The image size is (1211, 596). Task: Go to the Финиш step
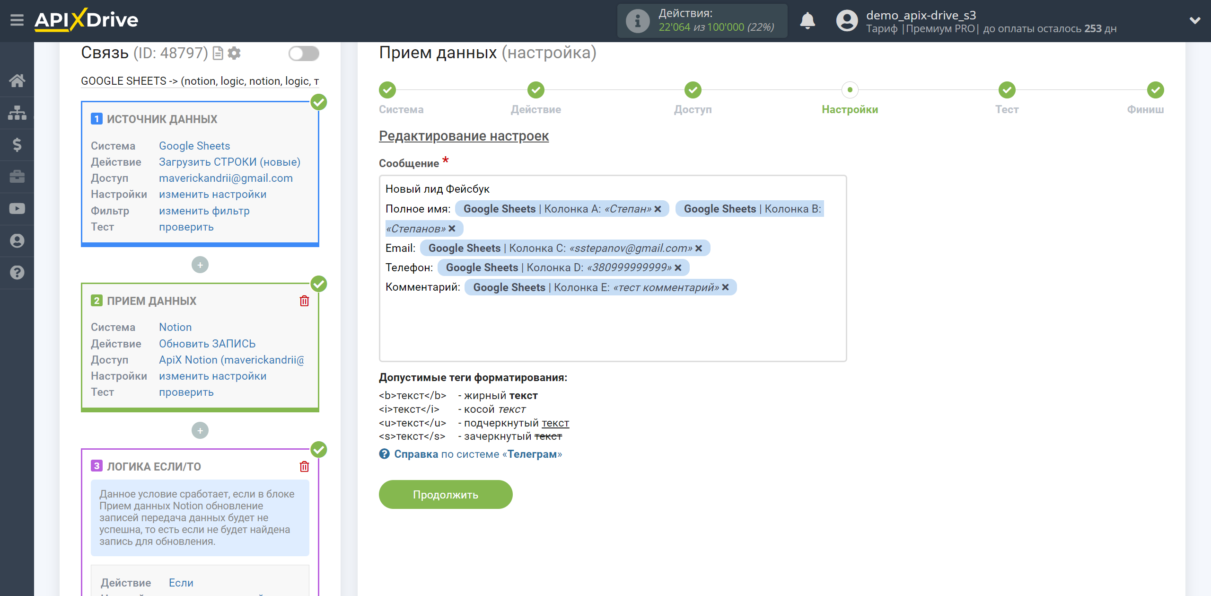[x=1155, y=89]
